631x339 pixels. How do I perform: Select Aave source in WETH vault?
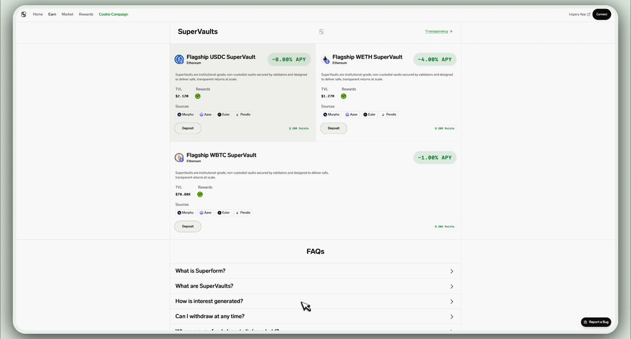351,114
